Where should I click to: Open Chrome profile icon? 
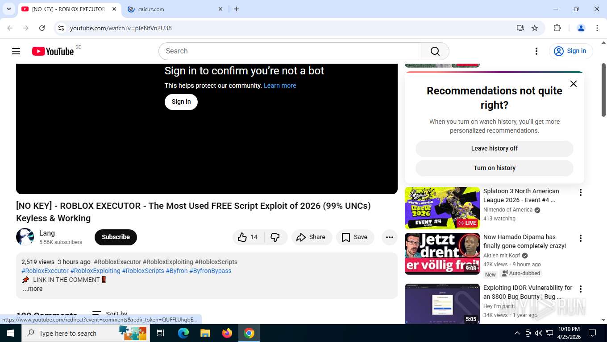tap(581, 28)
